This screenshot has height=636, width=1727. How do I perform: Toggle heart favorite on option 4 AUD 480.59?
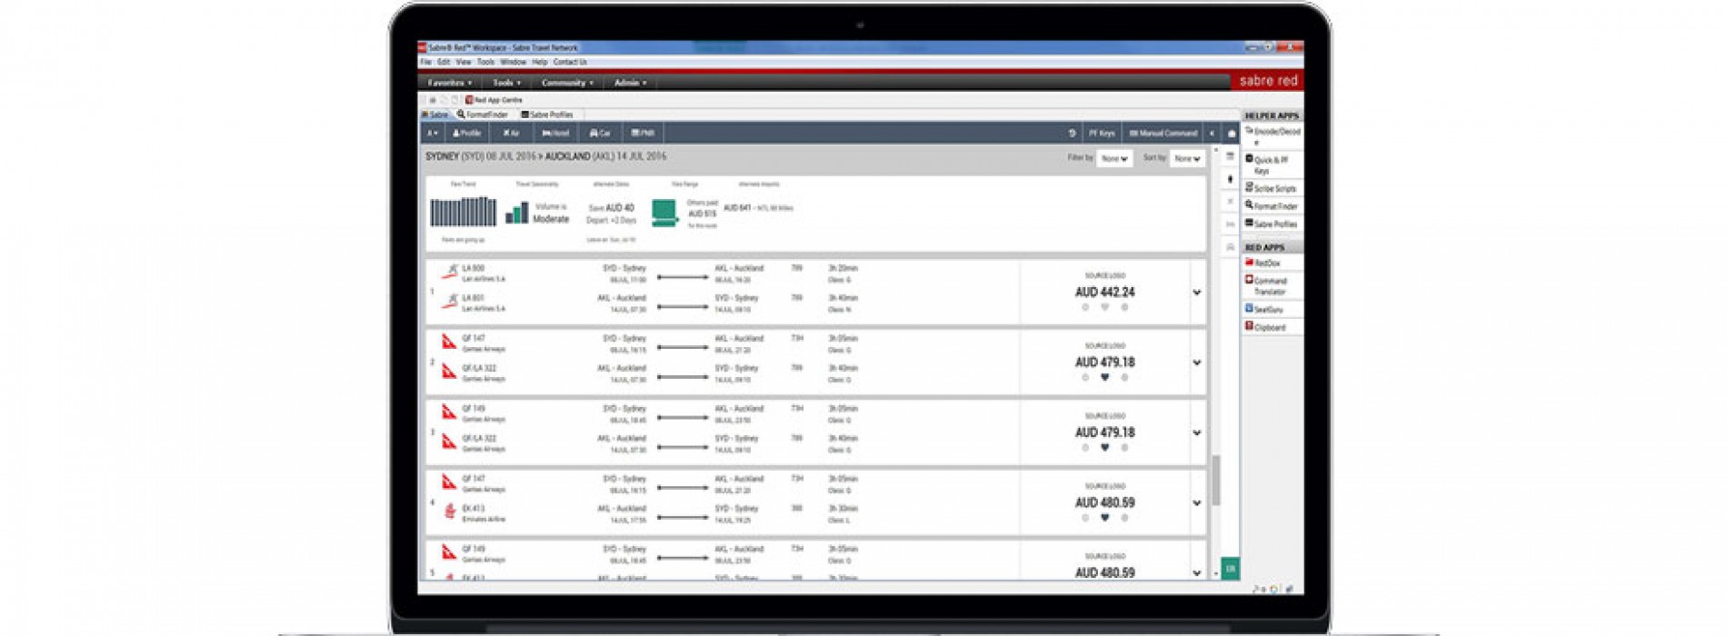1104,518
